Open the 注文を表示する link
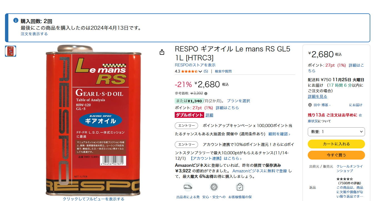This screenshot has width=375, height=201. (34, 34)
